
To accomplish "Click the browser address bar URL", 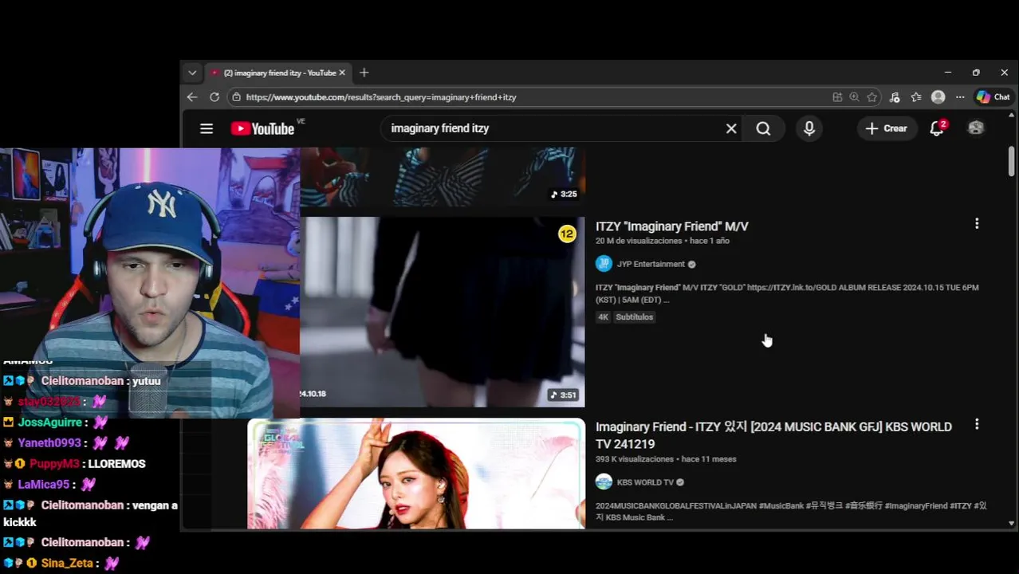I will [381, 97].
